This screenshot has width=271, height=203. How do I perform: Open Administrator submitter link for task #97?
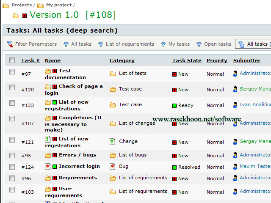click(255, 73)
